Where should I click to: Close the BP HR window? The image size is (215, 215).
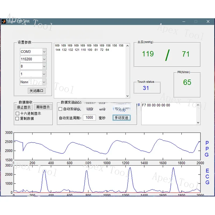[208, 21]
